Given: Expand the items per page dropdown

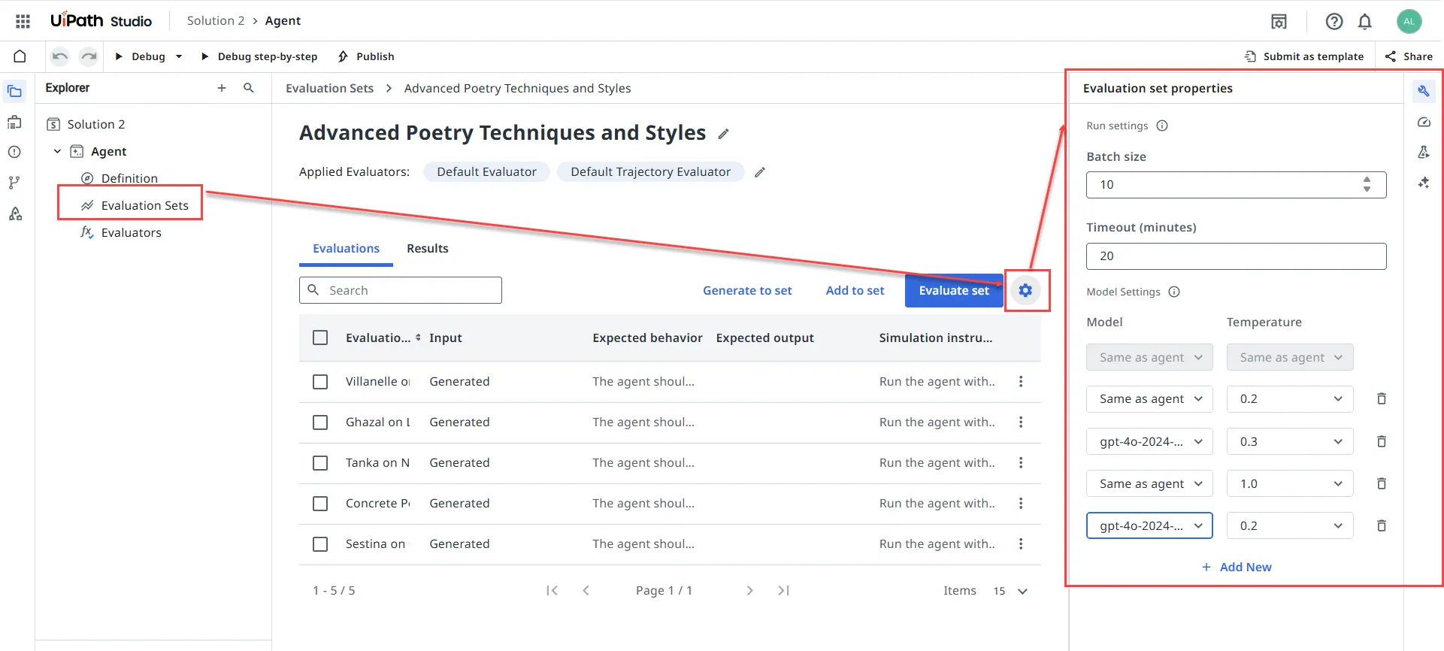Looking at the screenshot, I should pyautogui.click(x=1022, y=591).
